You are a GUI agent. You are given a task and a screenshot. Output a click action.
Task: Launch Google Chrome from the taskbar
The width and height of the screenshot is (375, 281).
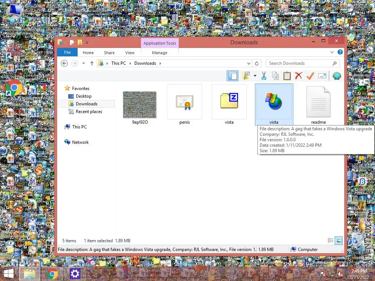(x=52, y=274)
